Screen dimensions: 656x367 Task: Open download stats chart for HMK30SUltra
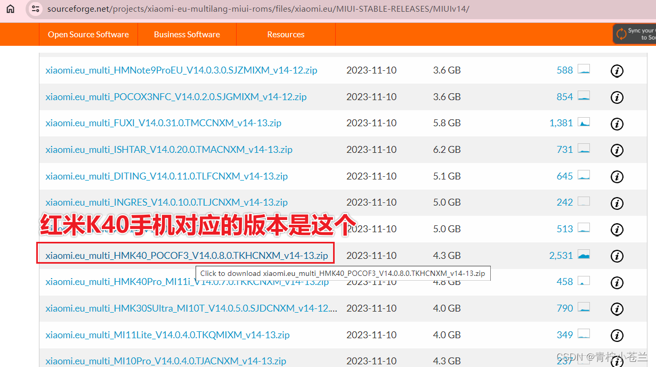pos(584,307)
